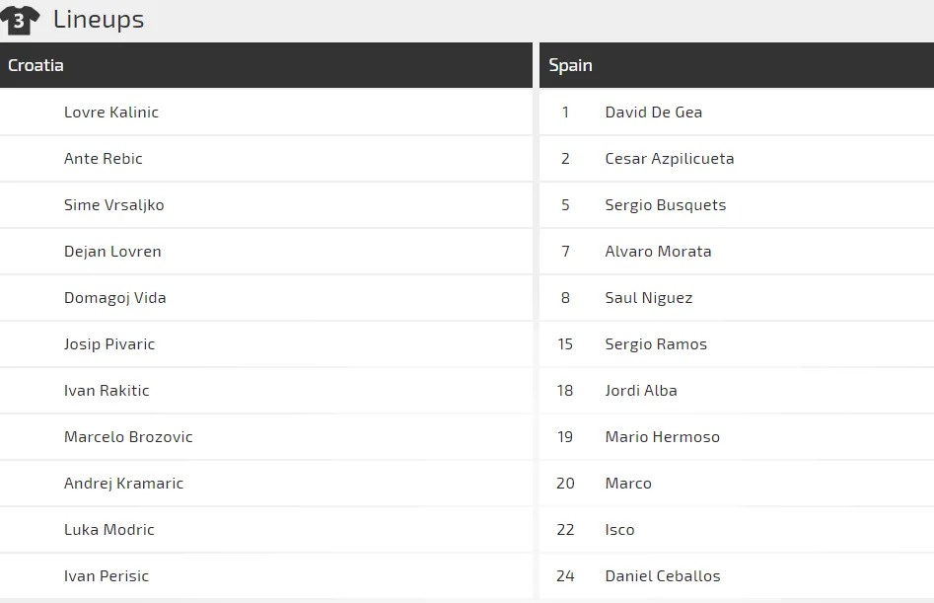Open Ante Rebic player link

[x=104, y=159]
